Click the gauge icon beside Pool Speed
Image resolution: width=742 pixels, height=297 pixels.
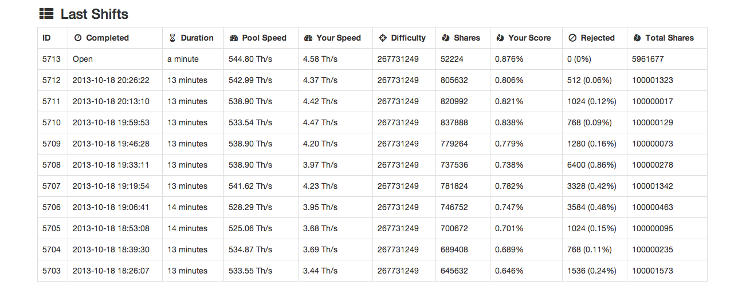(x=233, y=38)
